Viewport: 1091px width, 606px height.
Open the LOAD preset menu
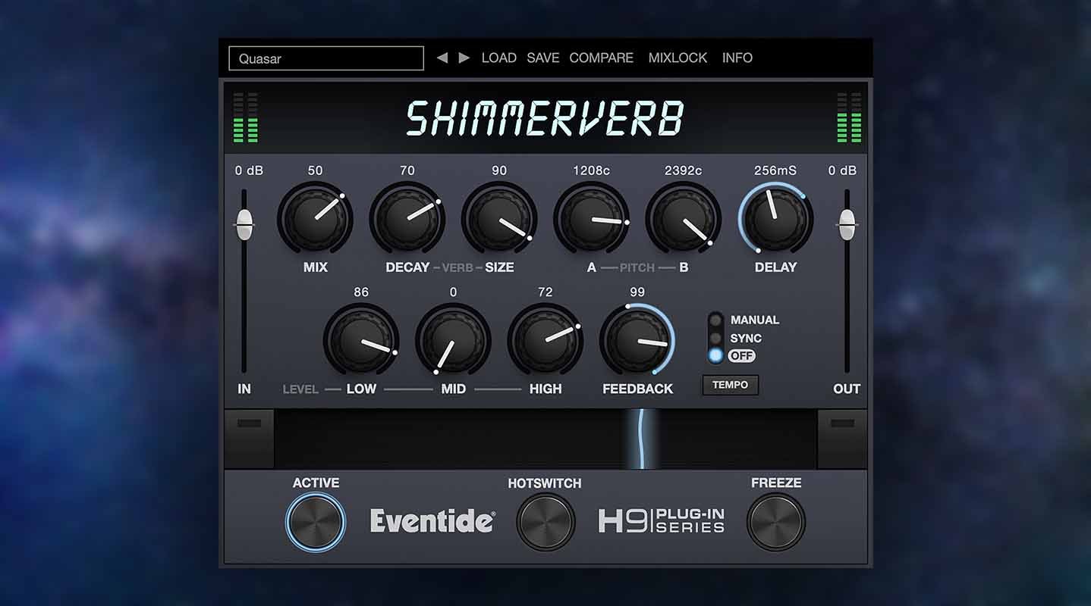point(498,58)
